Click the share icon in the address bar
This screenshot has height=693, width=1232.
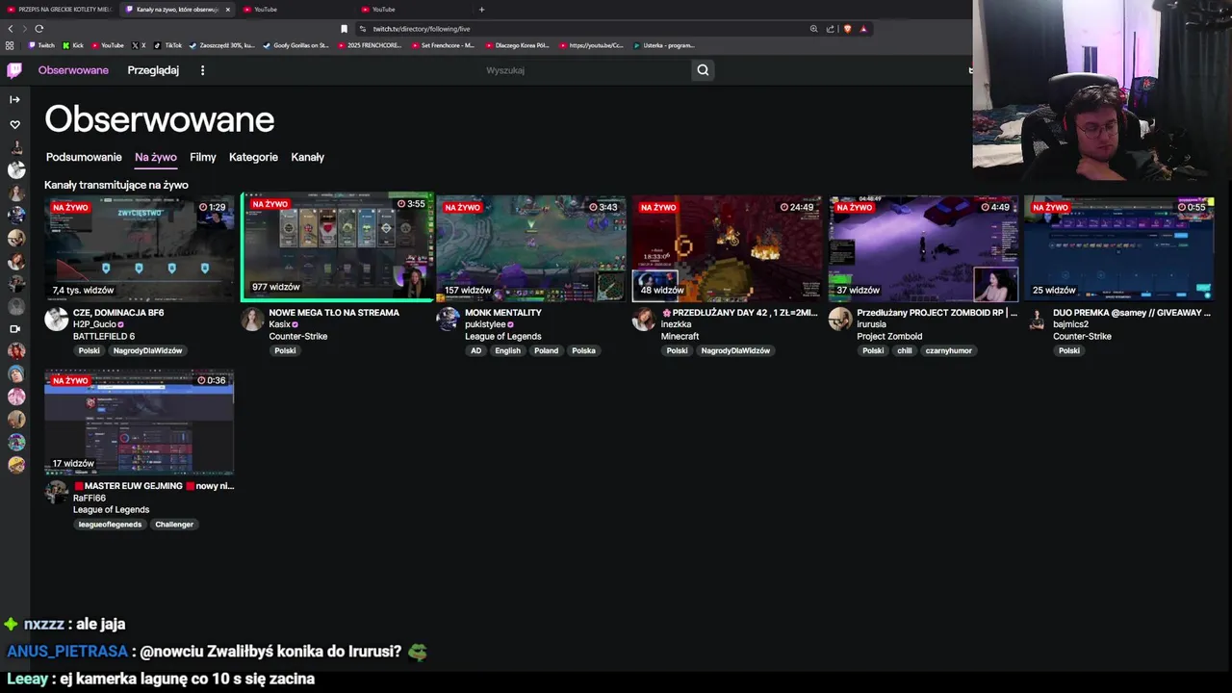coord(830,29)
